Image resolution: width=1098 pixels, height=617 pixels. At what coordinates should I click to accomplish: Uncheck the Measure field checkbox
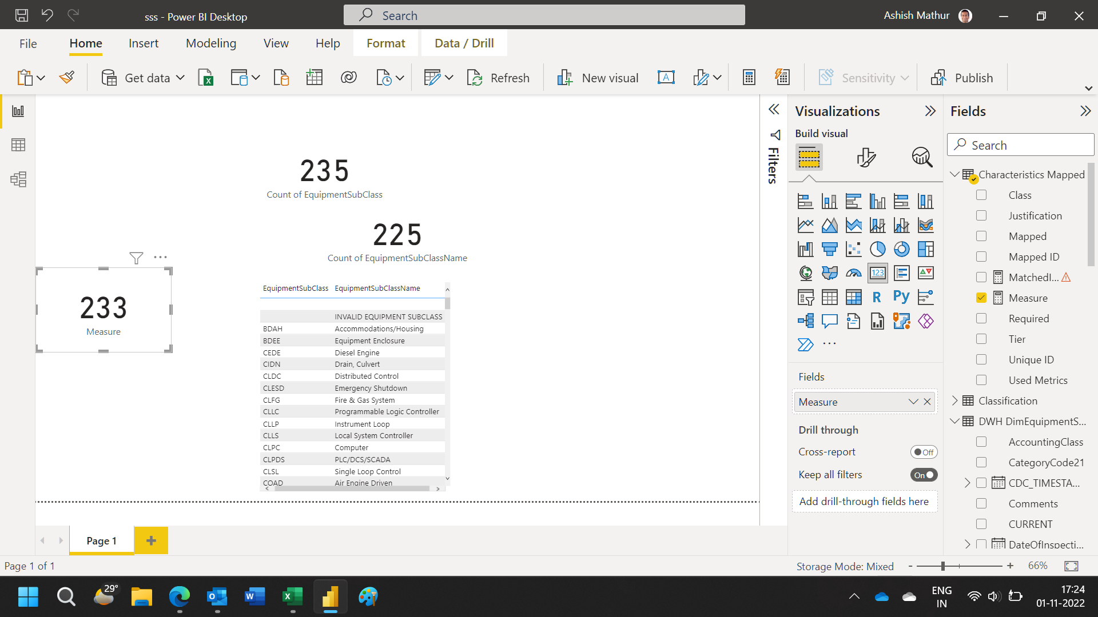[x=981, y=298]
